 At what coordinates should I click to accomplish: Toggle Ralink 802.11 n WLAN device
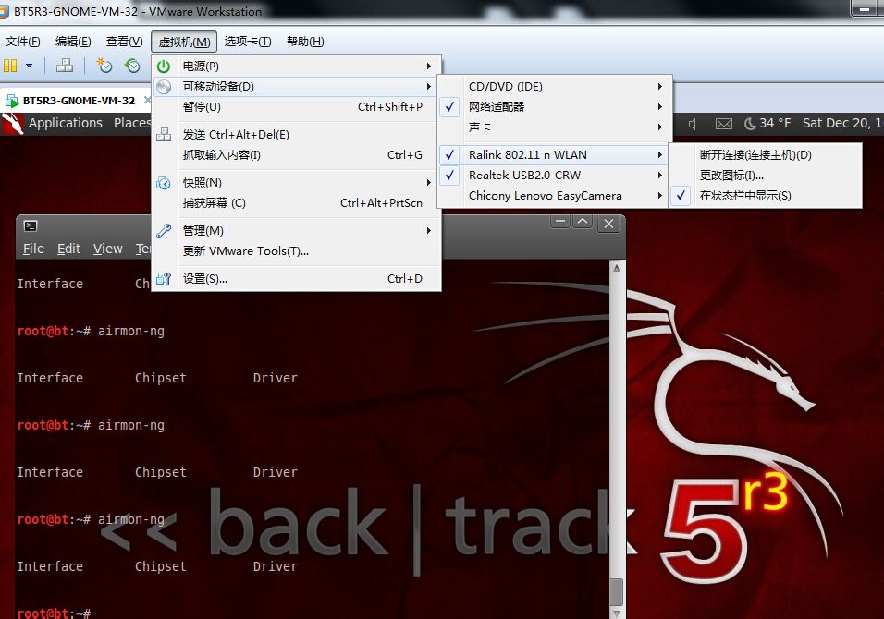tap(555, 155)
